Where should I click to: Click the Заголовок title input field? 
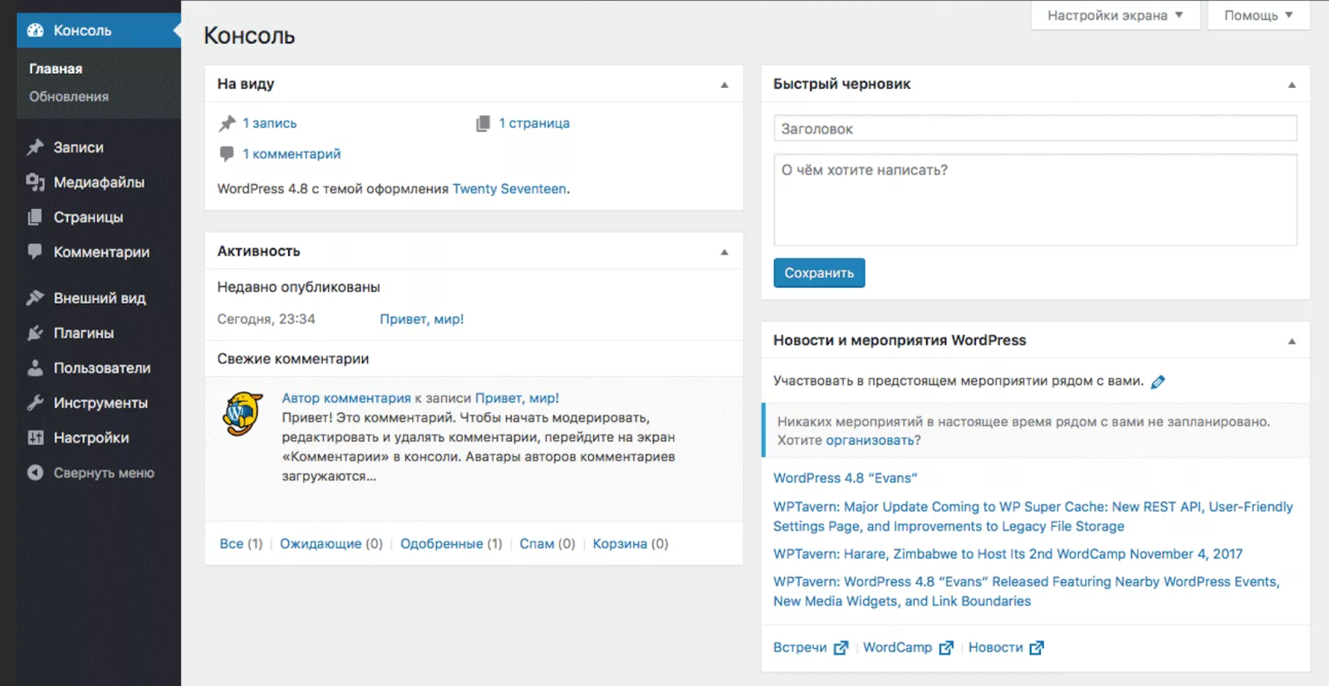(x=1034, y=129)
